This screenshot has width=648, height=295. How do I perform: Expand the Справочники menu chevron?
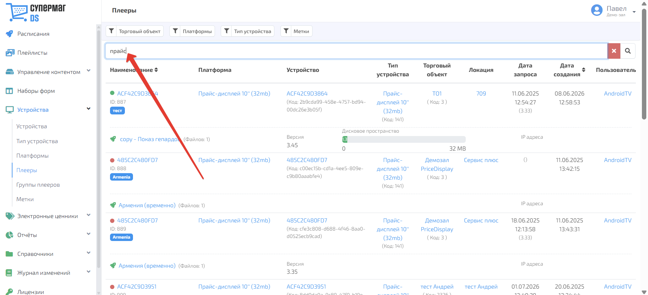tap(88, 253)
